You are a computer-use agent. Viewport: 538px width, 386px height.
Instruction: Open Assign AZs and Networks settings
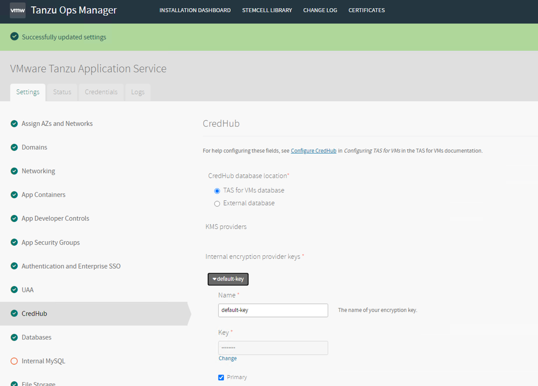tap(57, 124)
